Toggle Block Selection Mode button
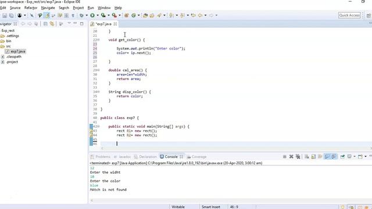This screenshot has width=372, height=209. tap(66, 16)
